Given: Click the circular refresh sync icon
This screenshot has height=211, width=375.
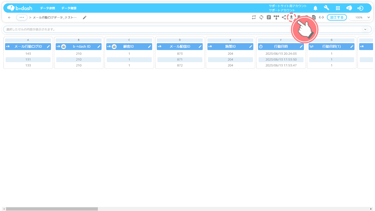Looking at the screenshot, I should pos(261,17).
